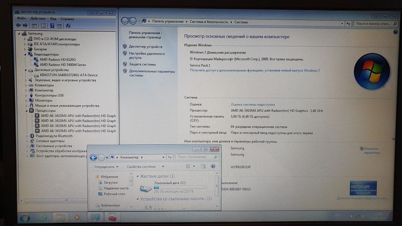
Task: Click link to get new Windows 7 edition
Action: pos(254,70)
